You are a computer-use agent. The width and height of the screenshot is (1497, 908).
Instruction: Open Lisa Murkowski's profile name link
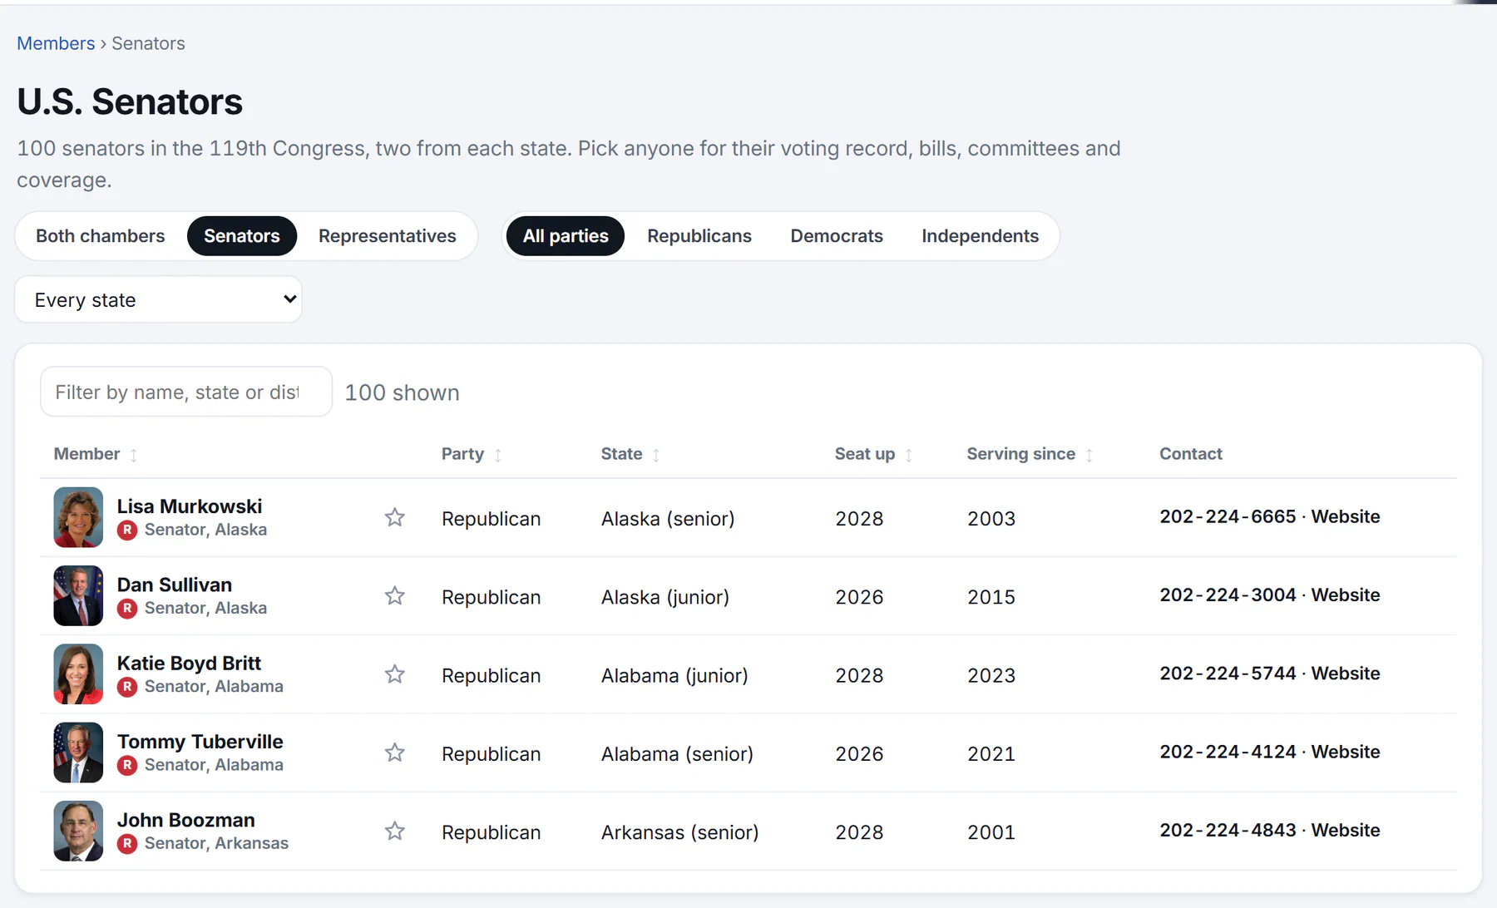190,506
